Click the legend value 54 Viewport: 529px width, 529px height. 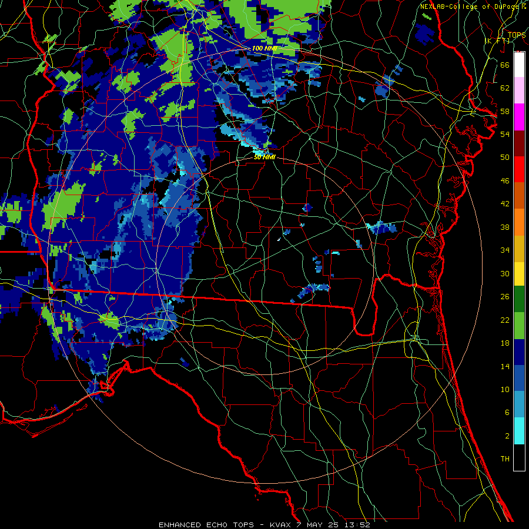(505, 134)
